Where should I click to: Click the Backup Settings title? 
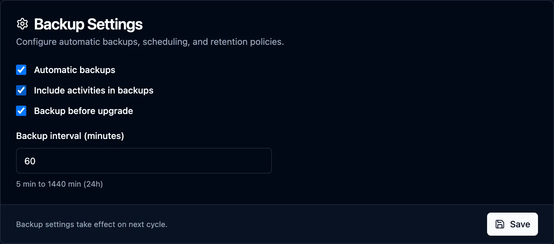pyautogui.click(x=88, y=24)
